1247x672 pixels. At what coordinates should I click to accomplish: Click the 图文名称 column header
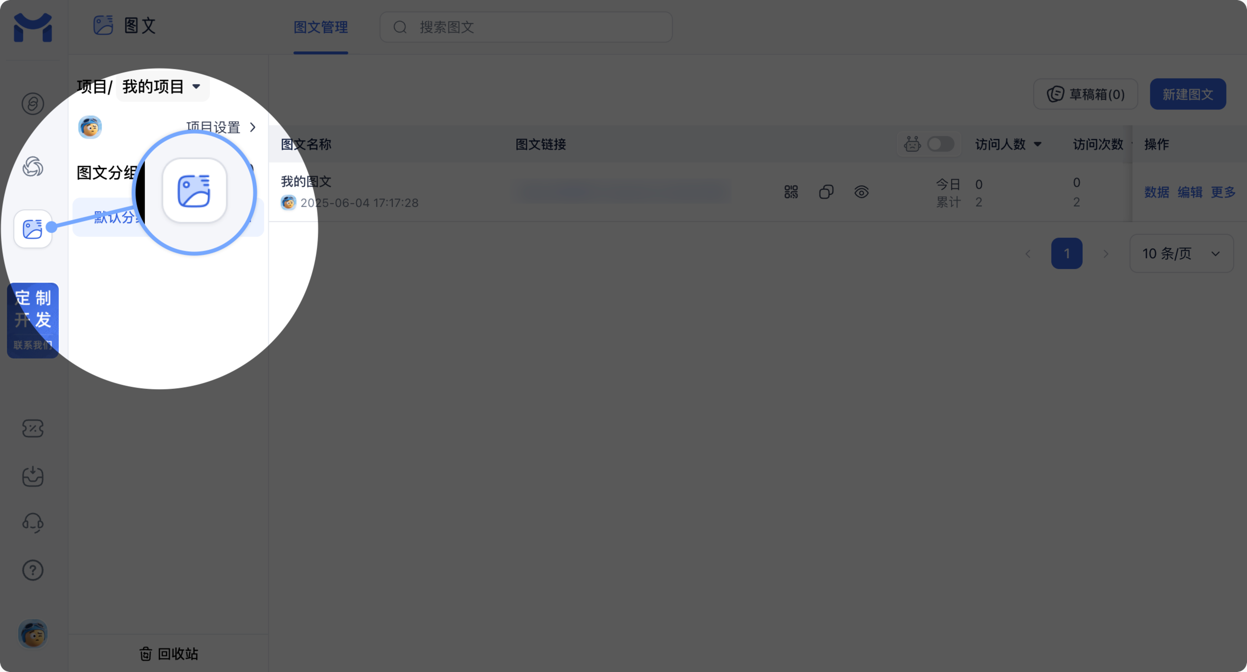(x=306, y=144)
